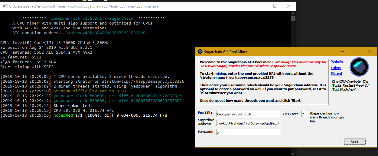
Task: Close the Sugarchain GUI Pool Miner window
Action: coord(370,51)
